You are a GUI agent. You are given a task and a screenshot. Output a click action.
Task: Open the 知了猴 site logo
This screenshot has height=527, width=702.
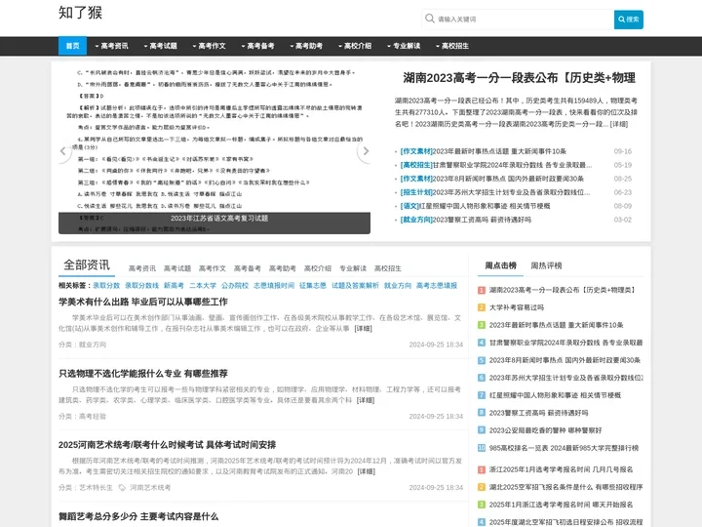coord(80,13)
